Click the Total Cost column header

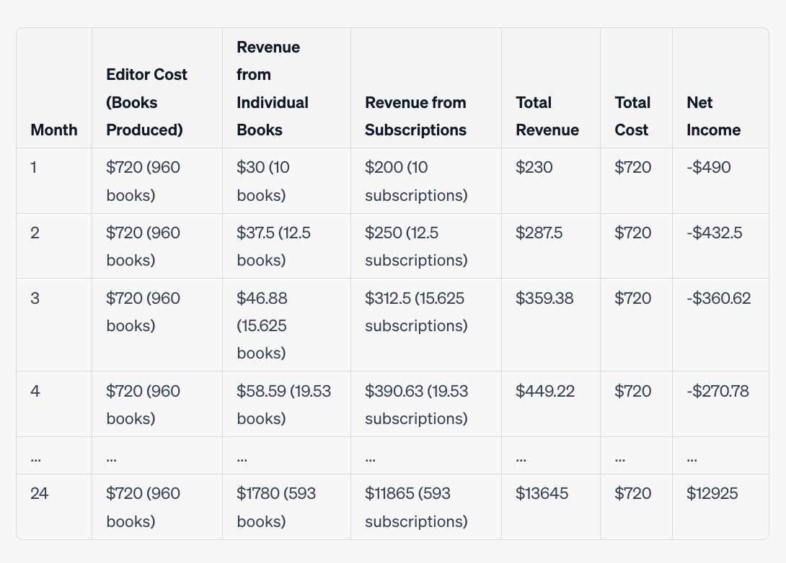coord(632,116)
